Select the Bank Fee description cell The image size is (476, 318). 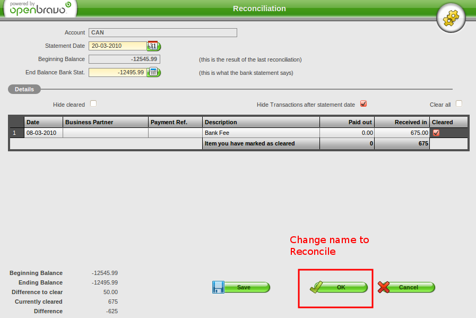pos(261,133)
